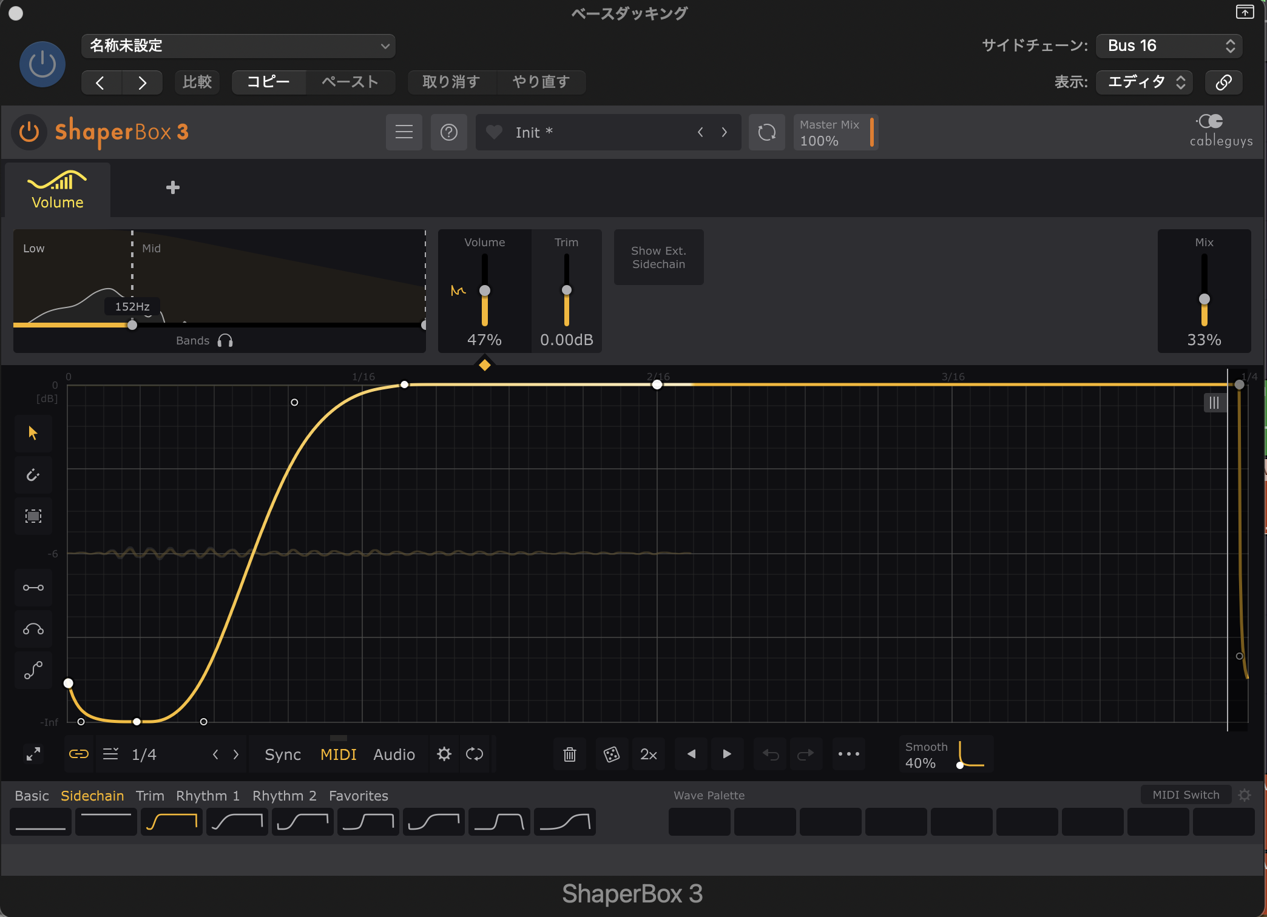The image size is (1267, 917).
Task: Open the 名称未設定 preset dropdown
Action: point(238,46)
